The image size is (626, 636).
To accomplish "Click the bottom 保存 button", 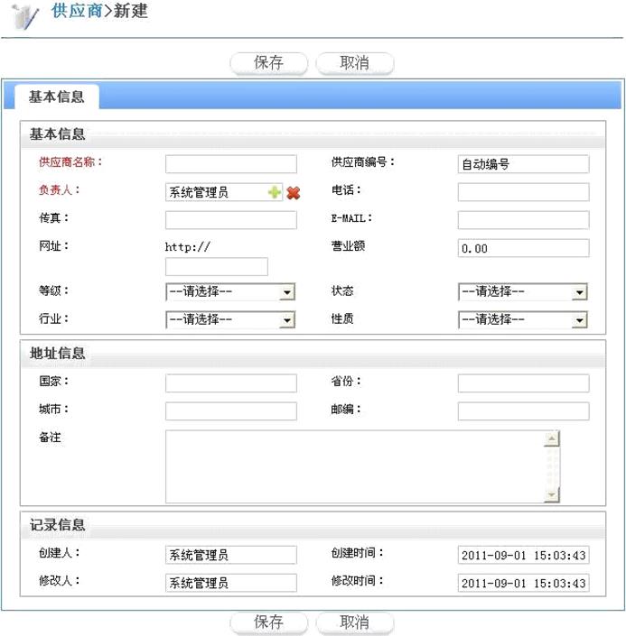I will coord(268,622).
